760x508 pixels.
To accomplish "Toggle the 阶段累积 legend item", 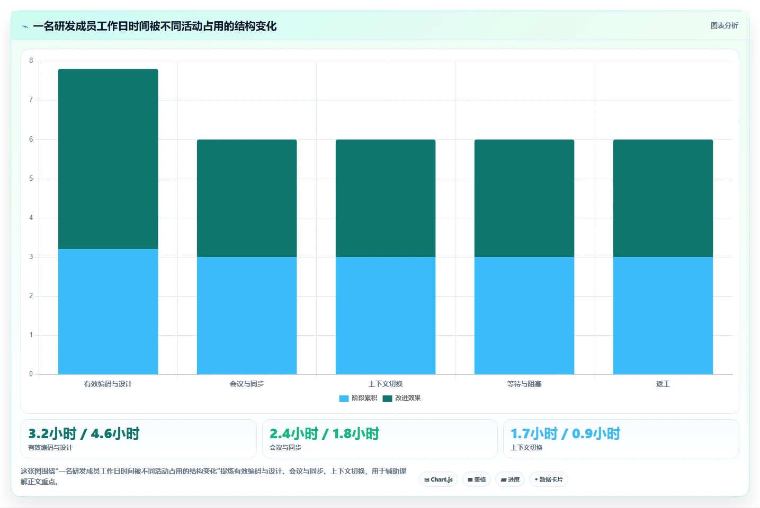I will pos(358,398).
